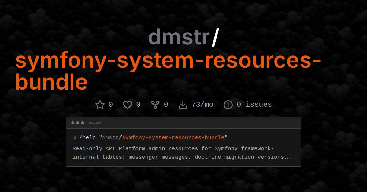Click the issues alert circle icon
Screen dimensions: 367x192
pos(228,105)
